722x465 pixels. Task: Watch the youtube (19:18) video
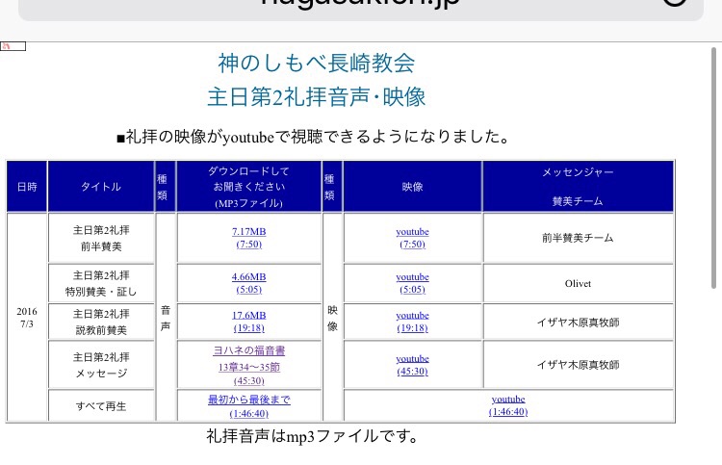412,322
